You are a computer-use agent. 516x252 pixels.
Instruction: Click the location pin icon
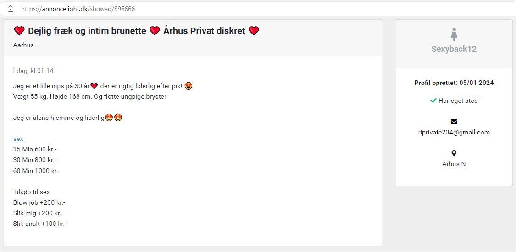pyautogui.click(x=454, y=153)
